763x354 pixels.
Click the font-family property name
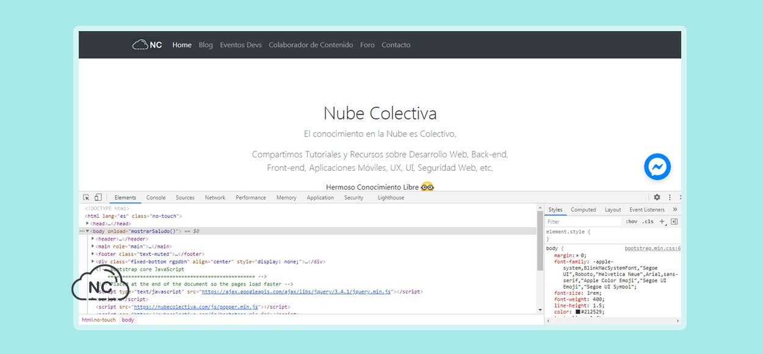pos(571,261)
